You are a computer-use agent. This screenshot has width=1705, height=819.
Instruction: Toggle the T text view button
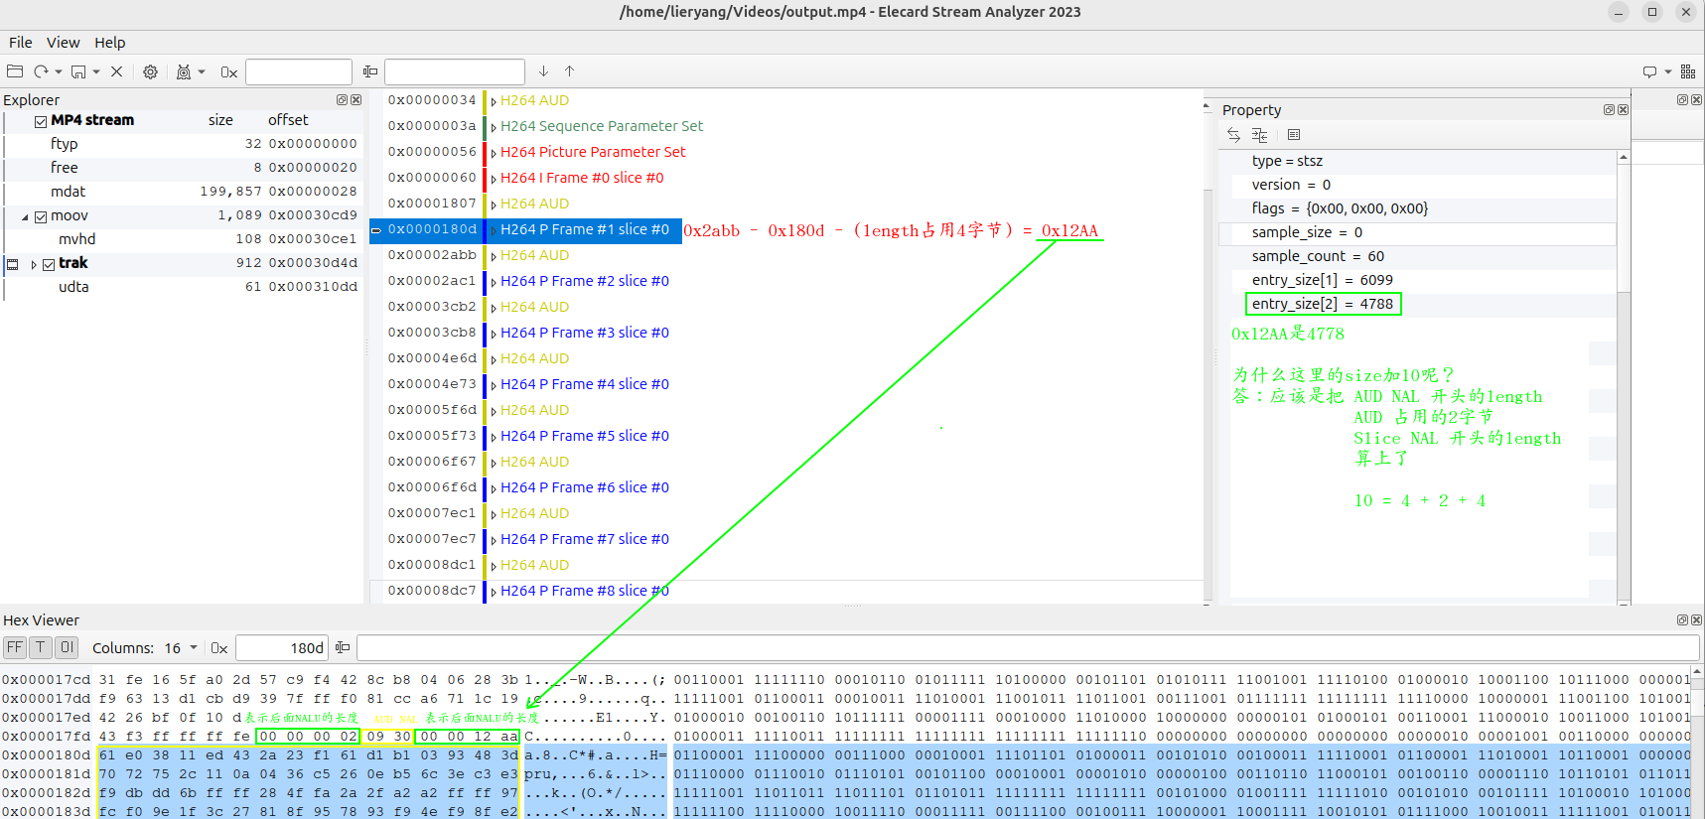tap(40, 647)
